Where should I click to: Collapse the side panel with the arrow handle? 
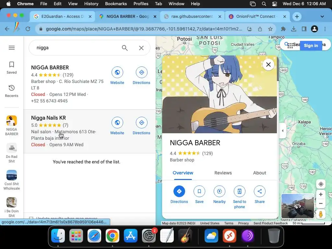click(282, 131)
